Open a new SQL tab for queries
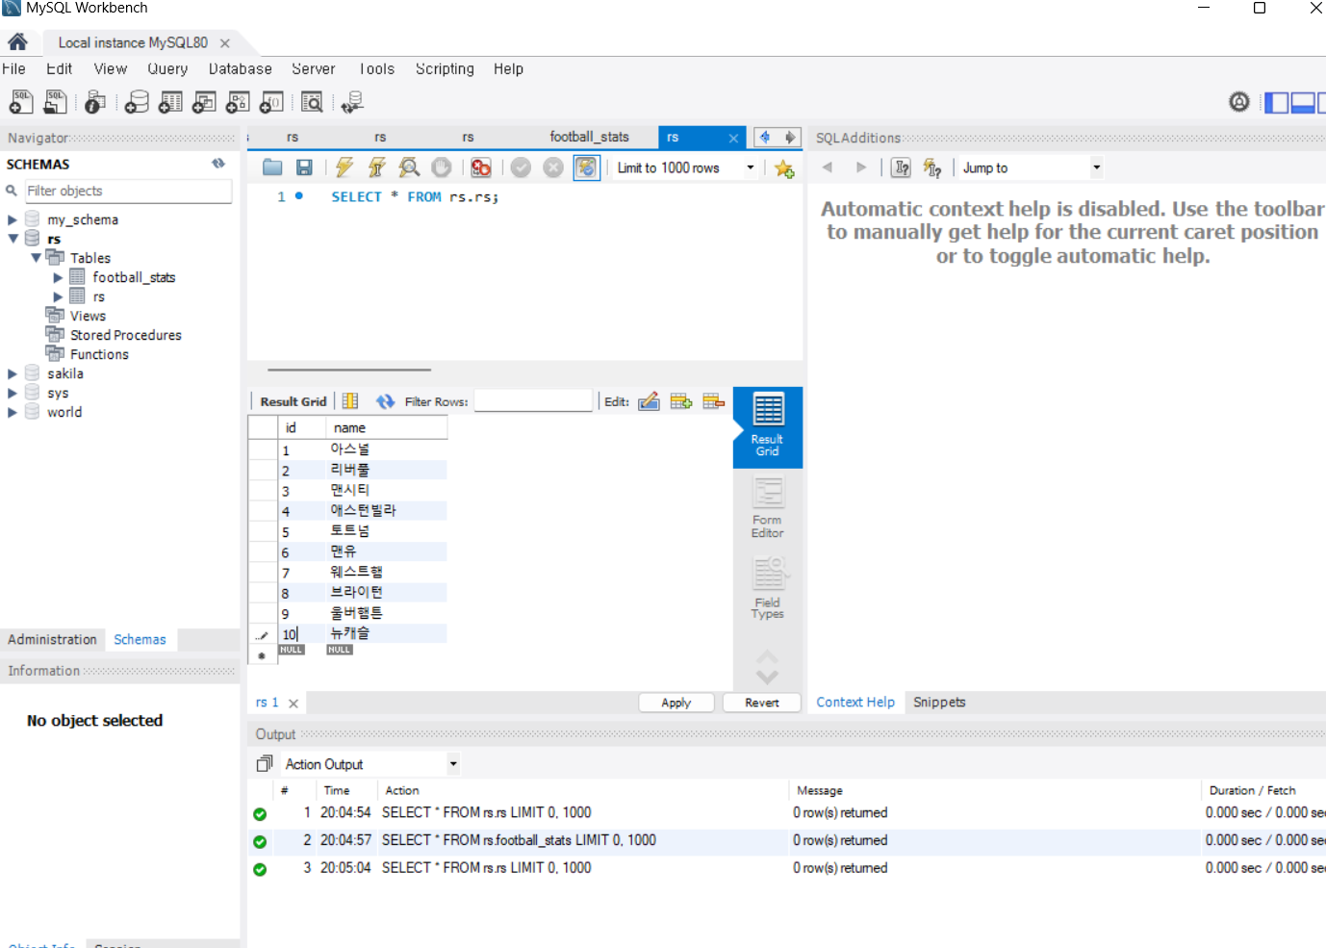Image resolution: width=1326 pixels, height=948 pixels. 20,102
